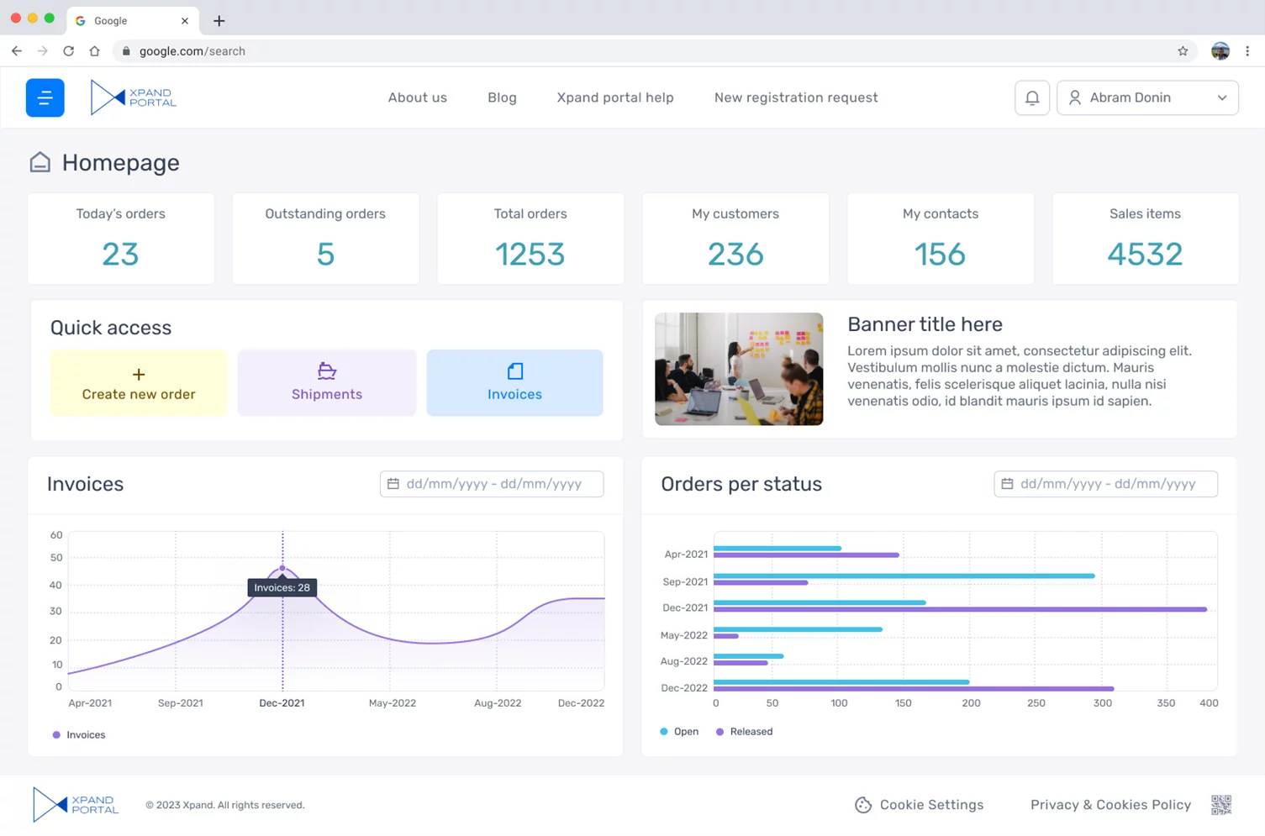Reload the page in the browser
This screenshot has width=1265, height=836.
(x=69, y=51)
